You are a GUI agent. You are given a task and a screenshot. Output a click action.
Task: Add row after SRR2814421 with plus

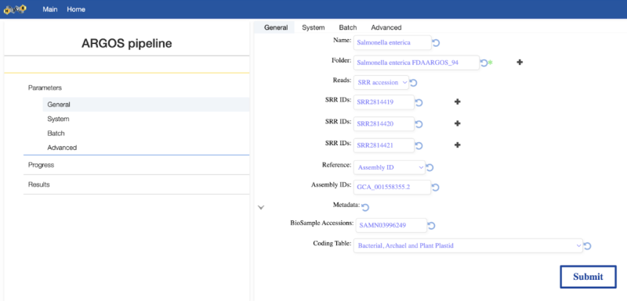pyautogui.click(x=458, y=145)
